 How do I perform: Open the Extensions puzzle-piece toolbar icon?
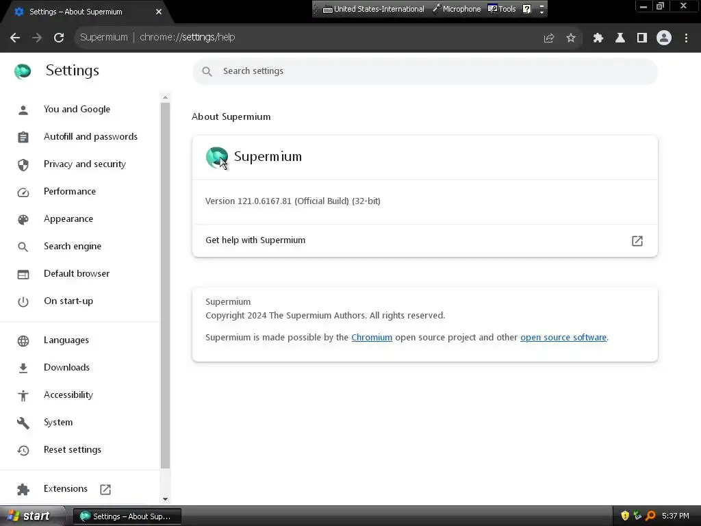[598, 38]
